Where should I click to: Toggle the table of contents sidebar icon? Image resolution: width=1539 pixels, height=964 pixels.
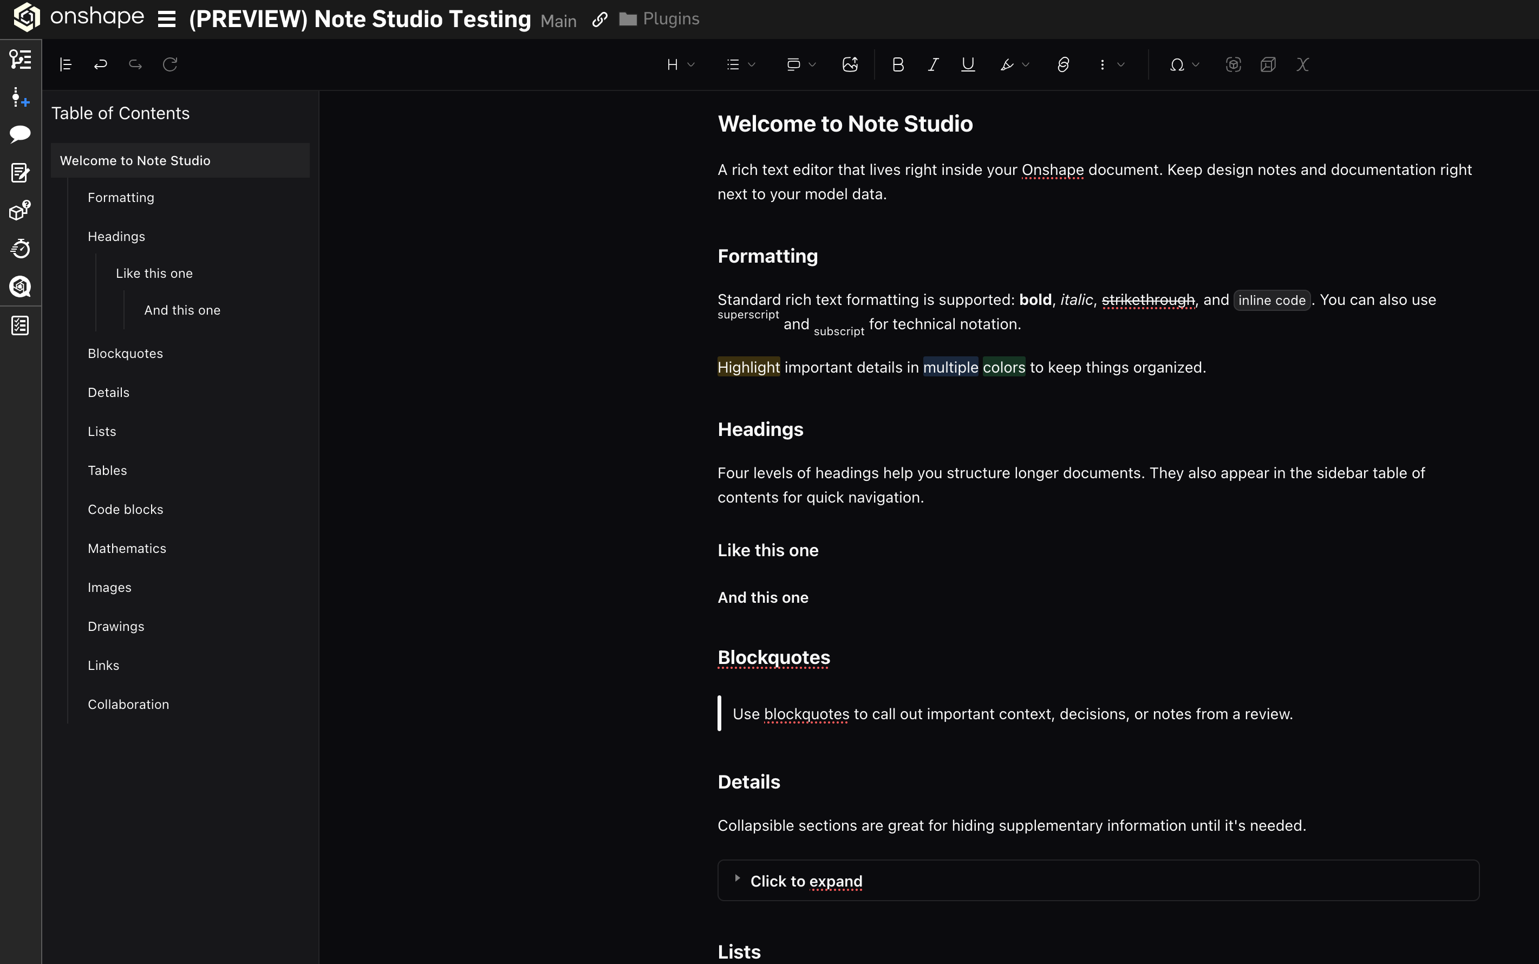[66, 64]
